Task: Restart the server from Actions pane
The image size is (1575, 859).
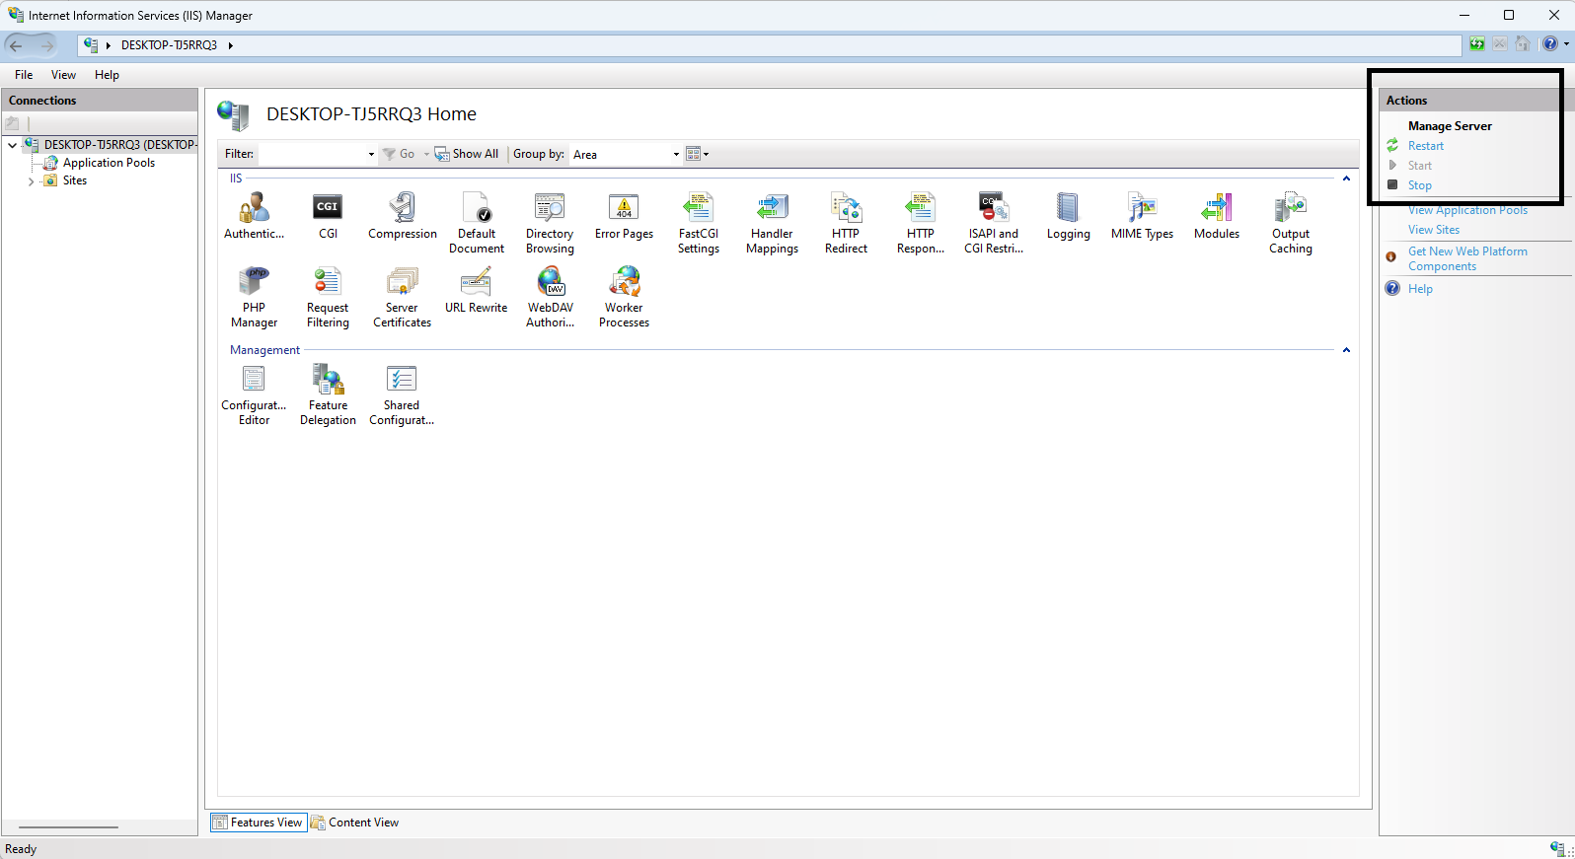Action: pos(1425,146)
